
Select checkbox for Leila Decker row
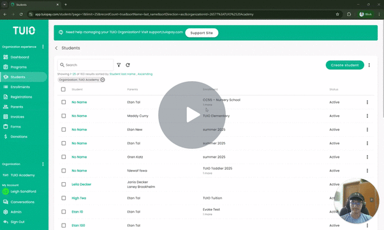[x=63, y=185]
